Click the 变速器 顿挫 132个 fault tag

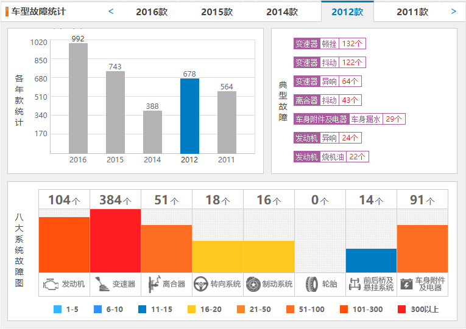pos(330,44)
